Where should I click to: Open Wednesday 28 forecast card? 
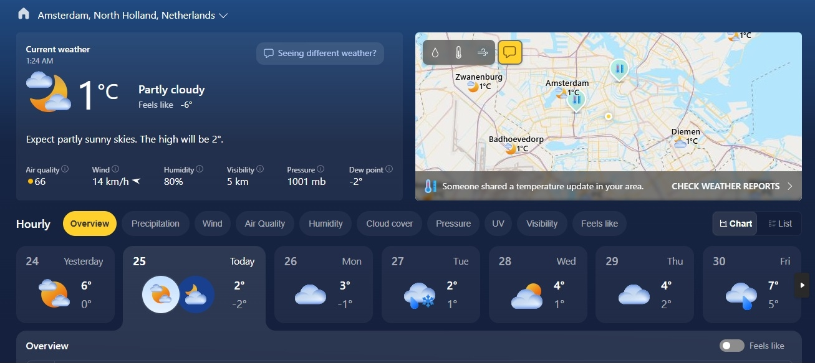[x=538, y=285]
